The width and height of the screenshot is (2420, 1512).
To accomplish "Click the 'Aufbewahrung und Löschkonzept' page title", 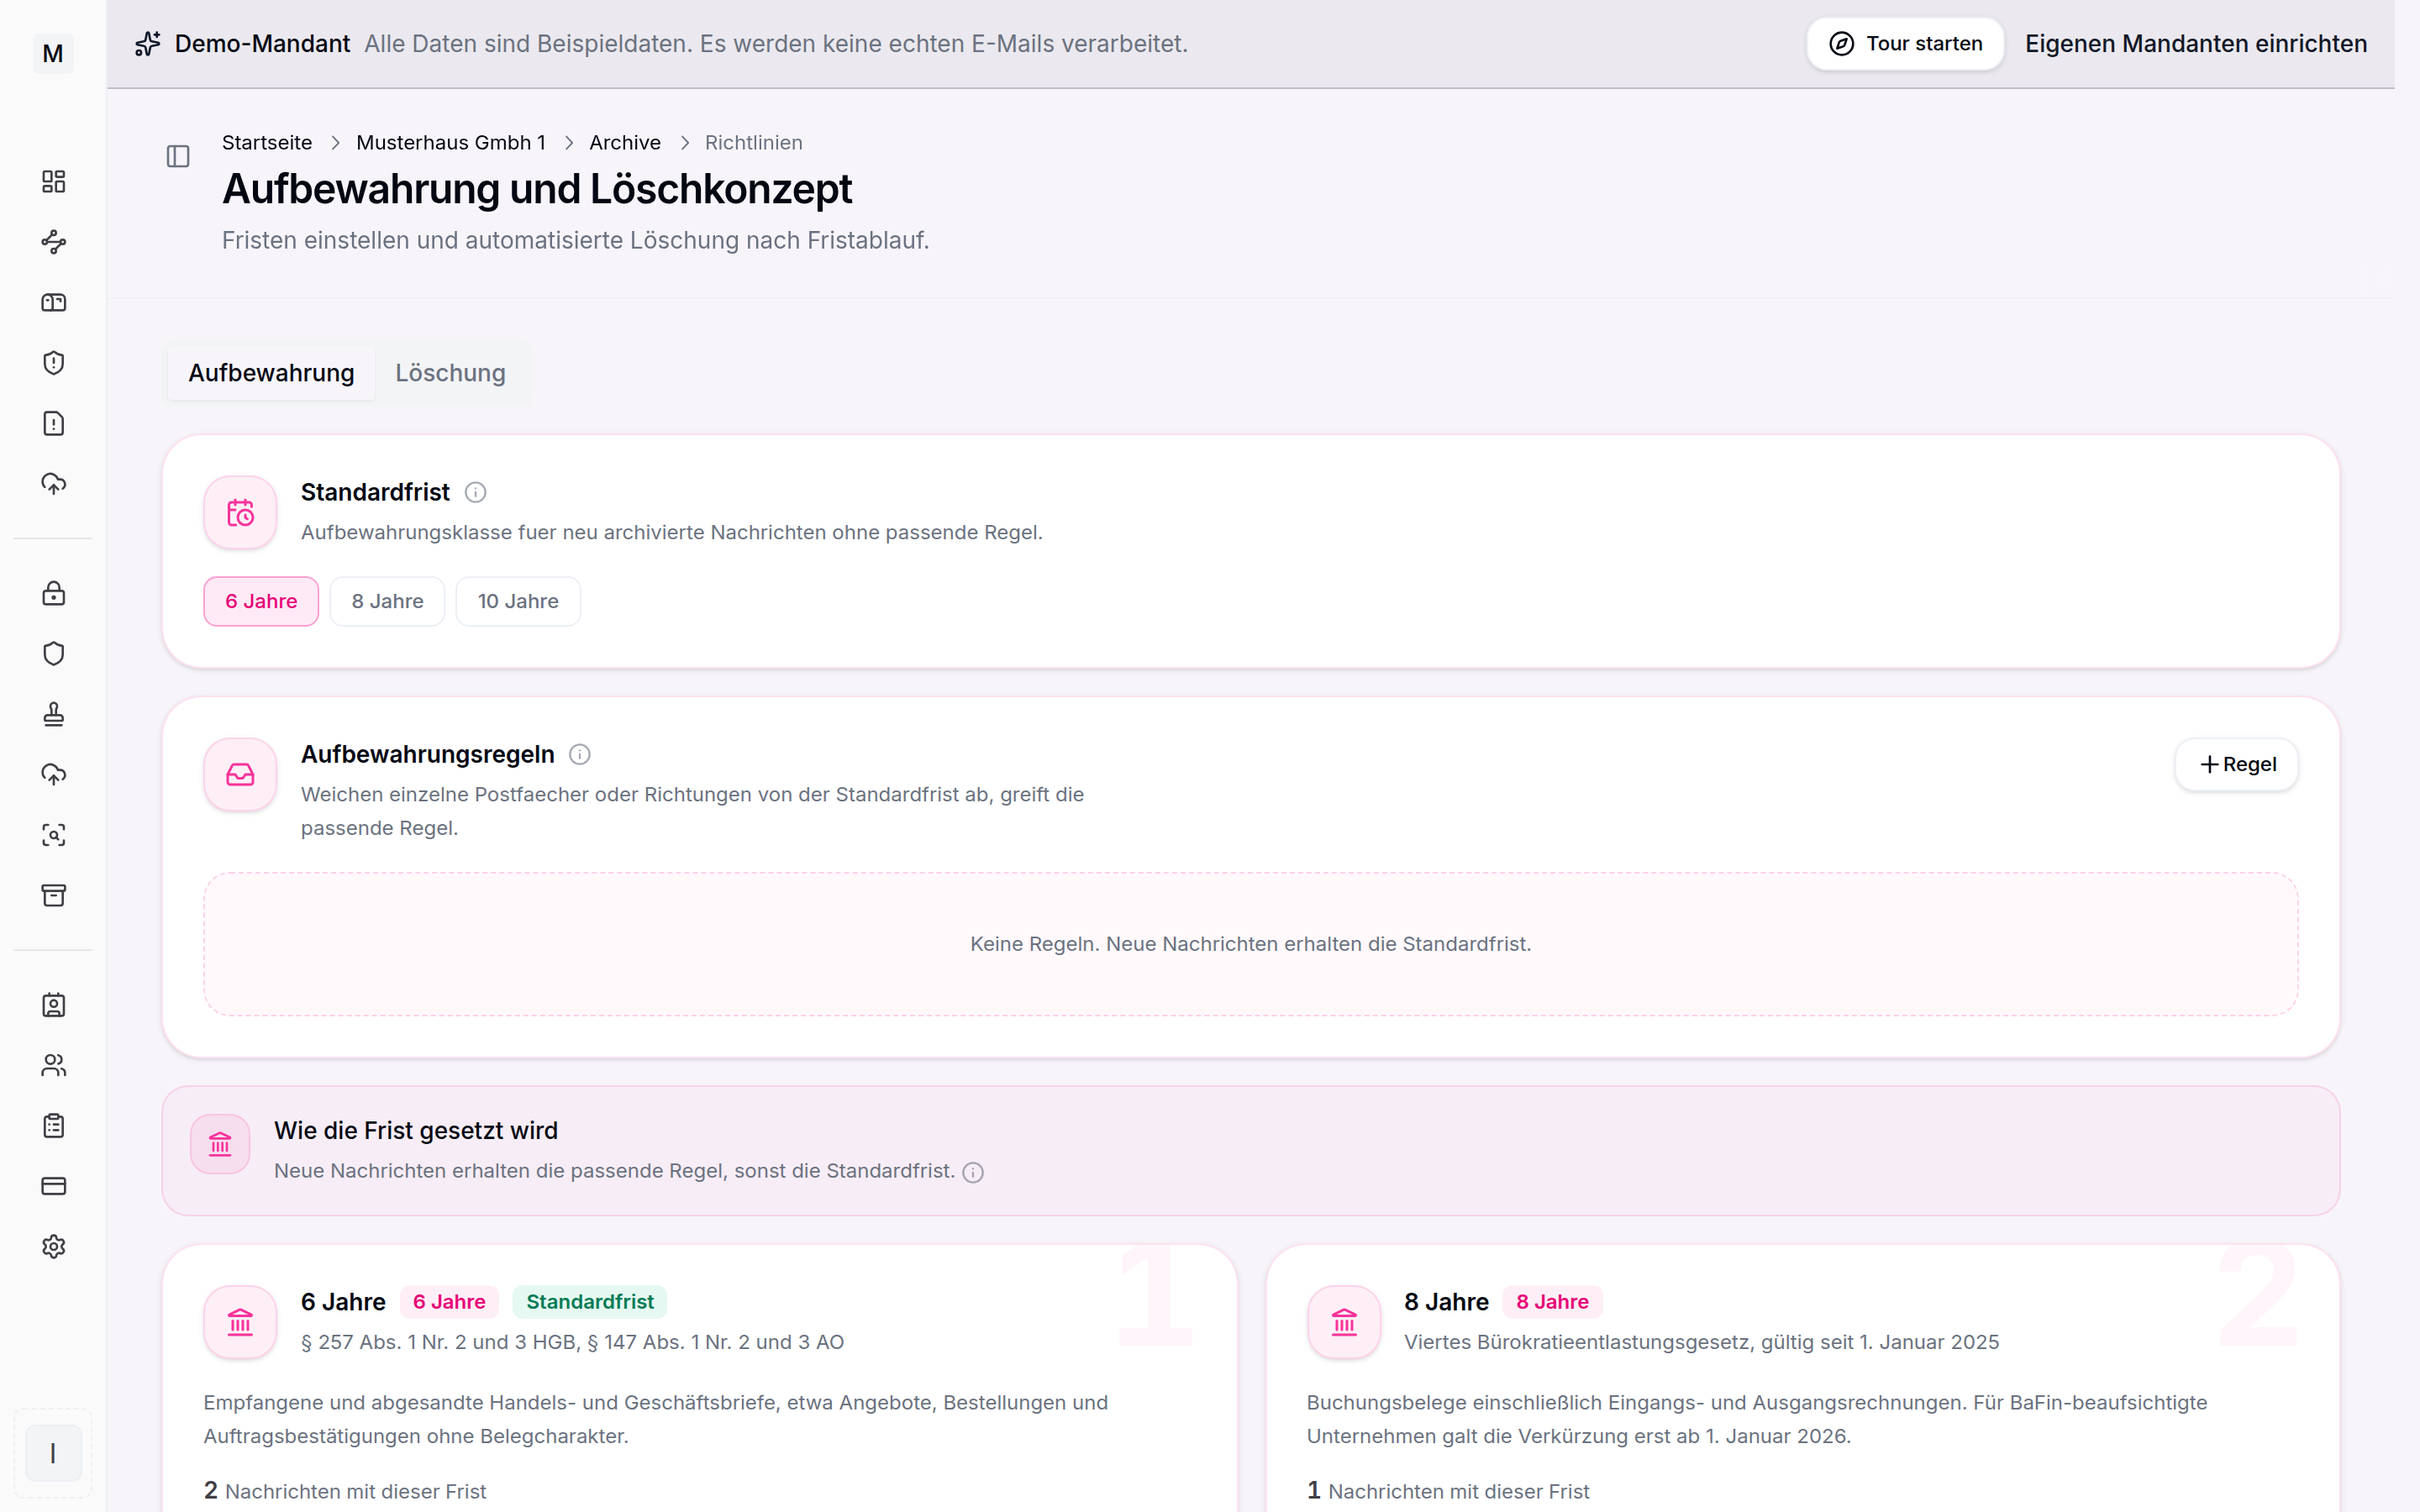I will pyautogui.click(x=537, y=189).
